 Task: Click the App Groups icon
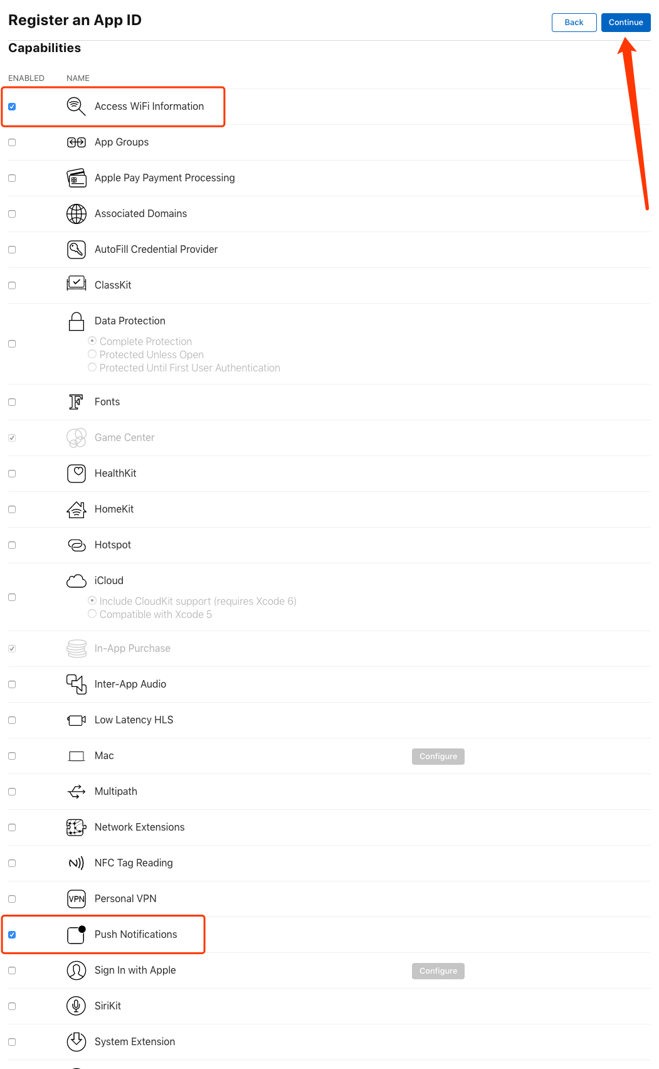click(x=76, y=142)
